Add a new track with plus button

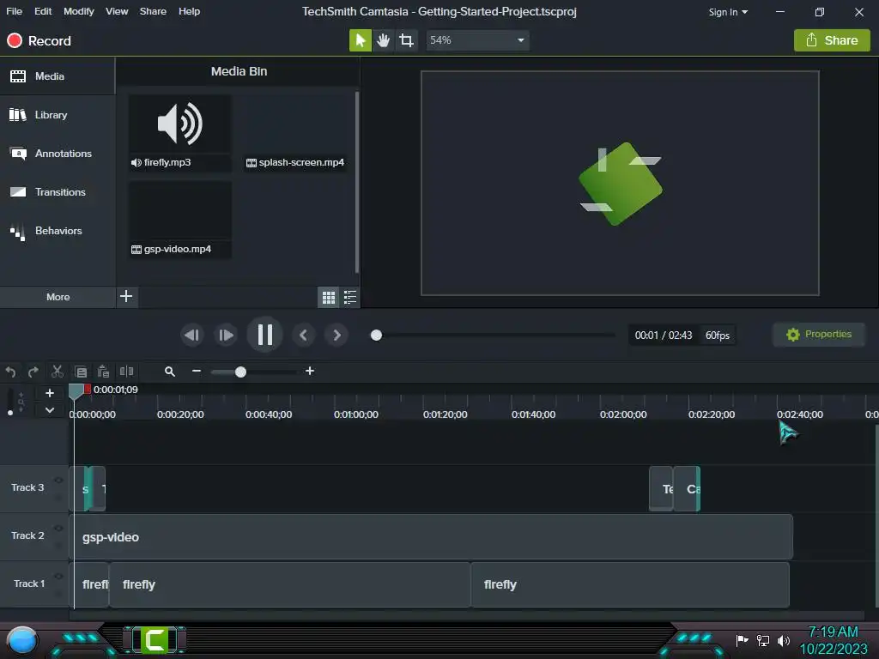coord(50,393)
